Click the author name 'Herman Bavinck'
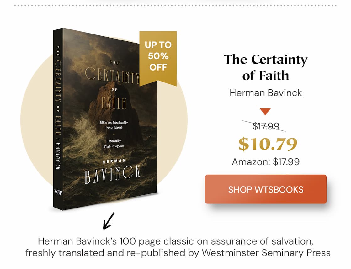The width and height of the screenshot is (351, 269). click(x=266, y=93)
